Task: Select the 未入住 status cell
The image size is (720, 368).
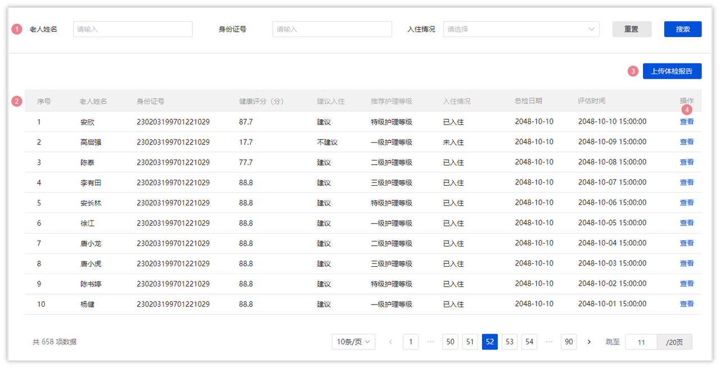Action: pos(453,142)
